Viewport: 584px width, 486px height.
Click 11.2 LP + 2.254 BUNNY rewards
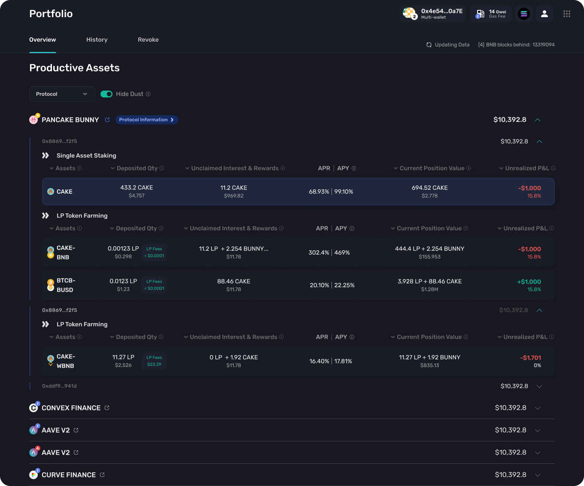(x=234, y=249)
